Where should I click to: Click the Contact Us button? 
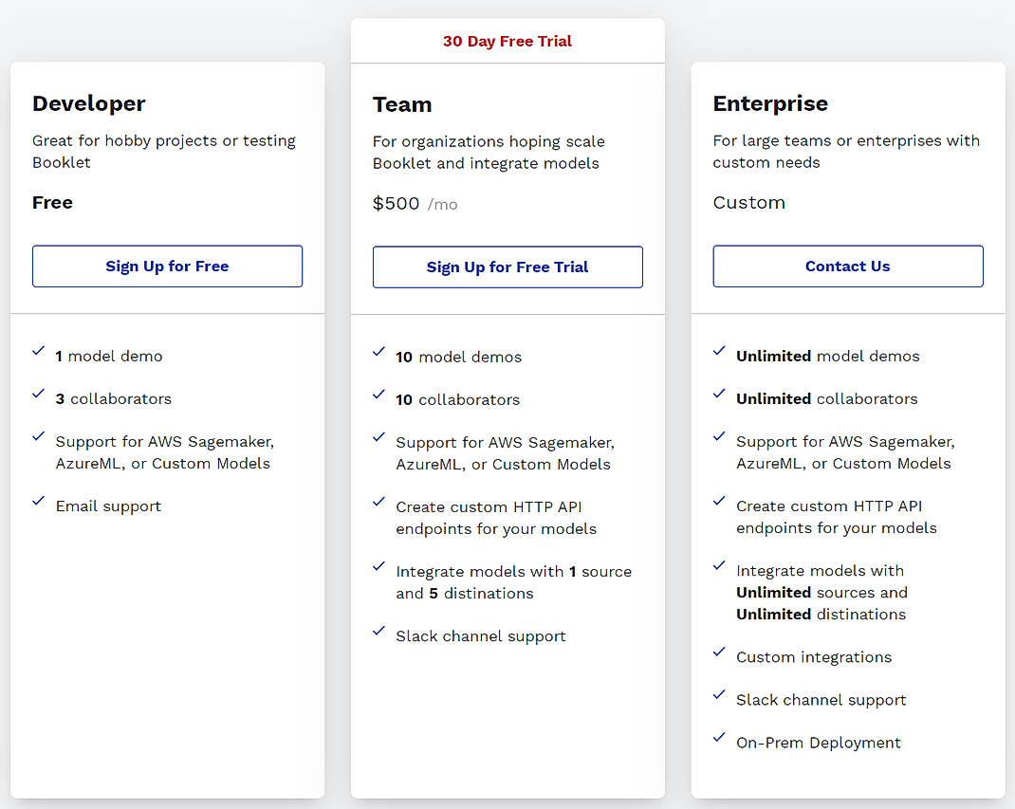click(x=847, y=266)
